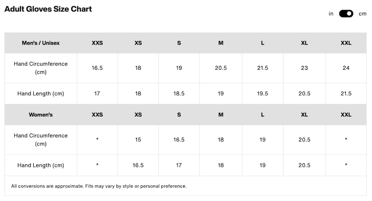Click Men's XXL hand circumference value 24
The height and width of the screenshot is (201, 372).
pyautogui.click(x=346, y=68)
